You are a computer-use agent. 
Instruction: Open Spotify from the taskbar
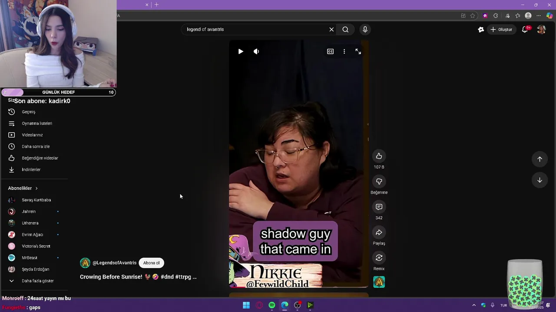tap(272, 305)
